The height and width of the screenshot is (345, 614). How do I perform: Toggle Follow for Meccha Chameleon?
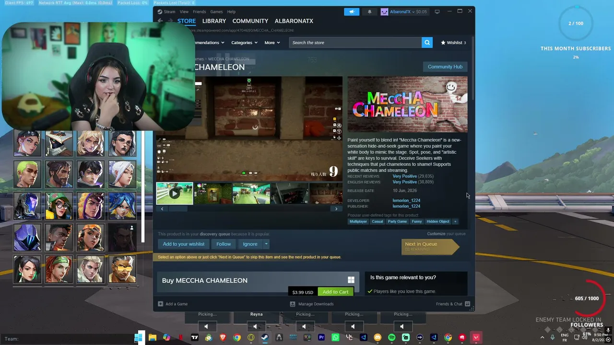click(x=224, y=244)
